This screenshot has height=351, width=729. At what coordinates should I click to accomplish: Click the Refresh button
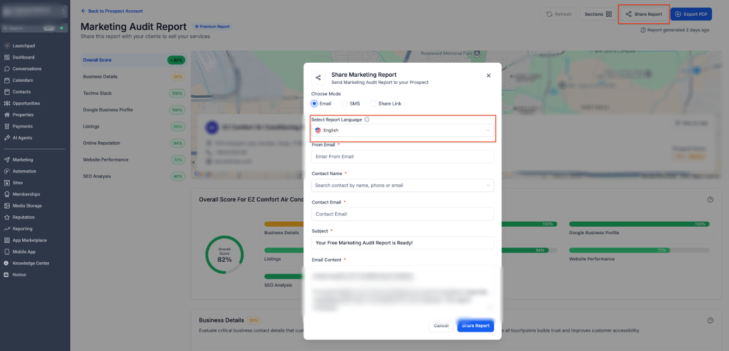click(x=559, y=14)
